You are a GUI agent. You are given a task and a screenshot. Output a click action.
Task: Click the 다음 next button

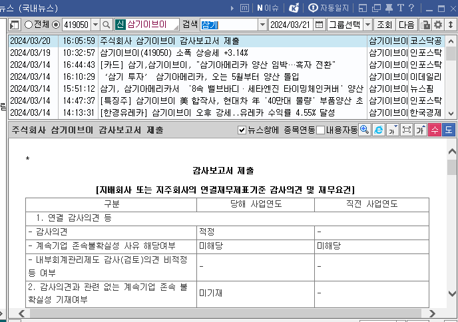click(x=407, y=25)
